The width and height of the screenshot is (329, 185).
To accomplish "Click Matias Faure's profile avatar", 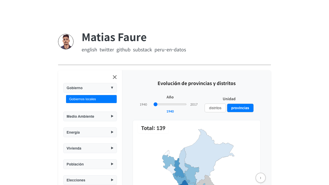I will (66, 42).
